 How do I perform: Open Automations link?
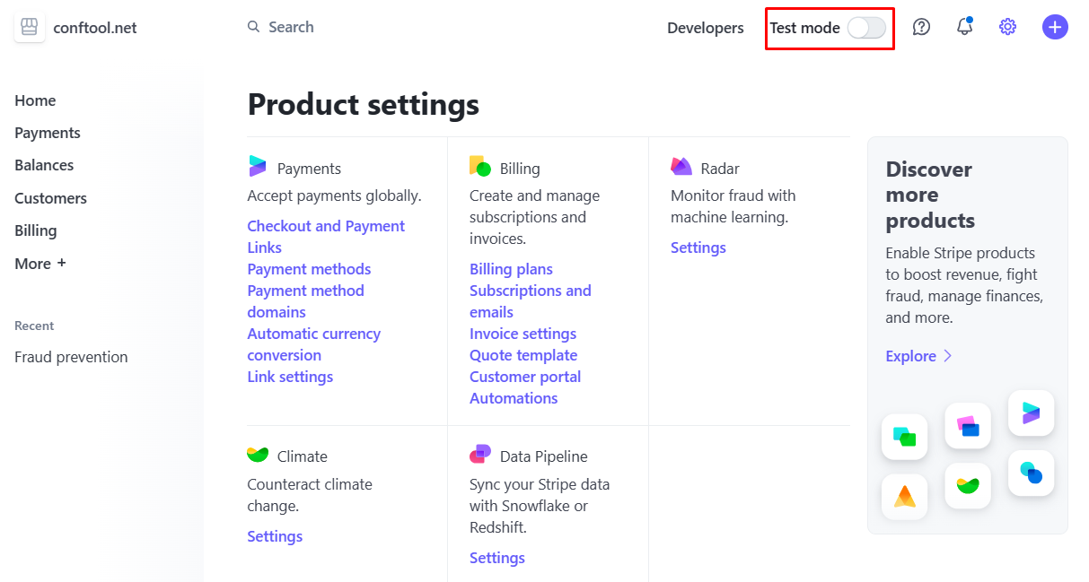point(514,398)
